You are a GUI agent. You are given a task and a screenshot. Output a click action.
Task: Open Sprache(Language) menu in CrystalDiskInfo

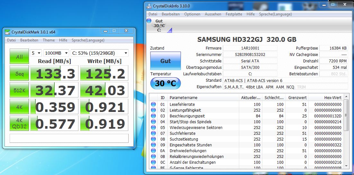click(x=276, y=14)
